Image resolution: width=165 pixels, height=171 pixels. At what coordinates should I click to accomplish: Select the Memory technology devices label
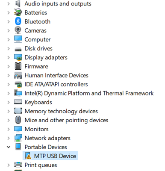[61, 111]
